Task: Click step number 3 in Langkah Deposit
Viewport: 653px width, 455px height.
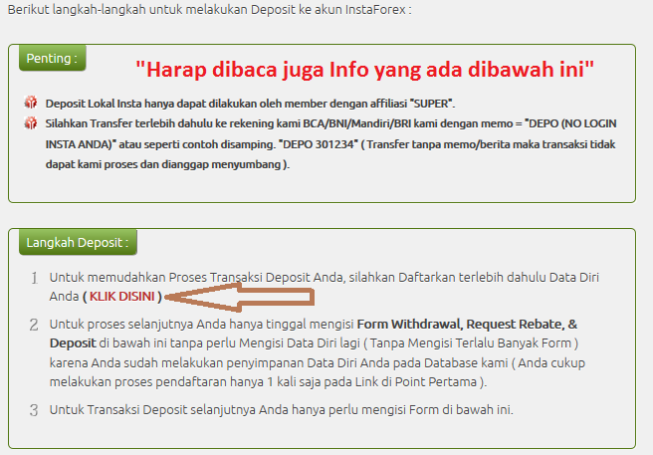Action: coord(34,409)
